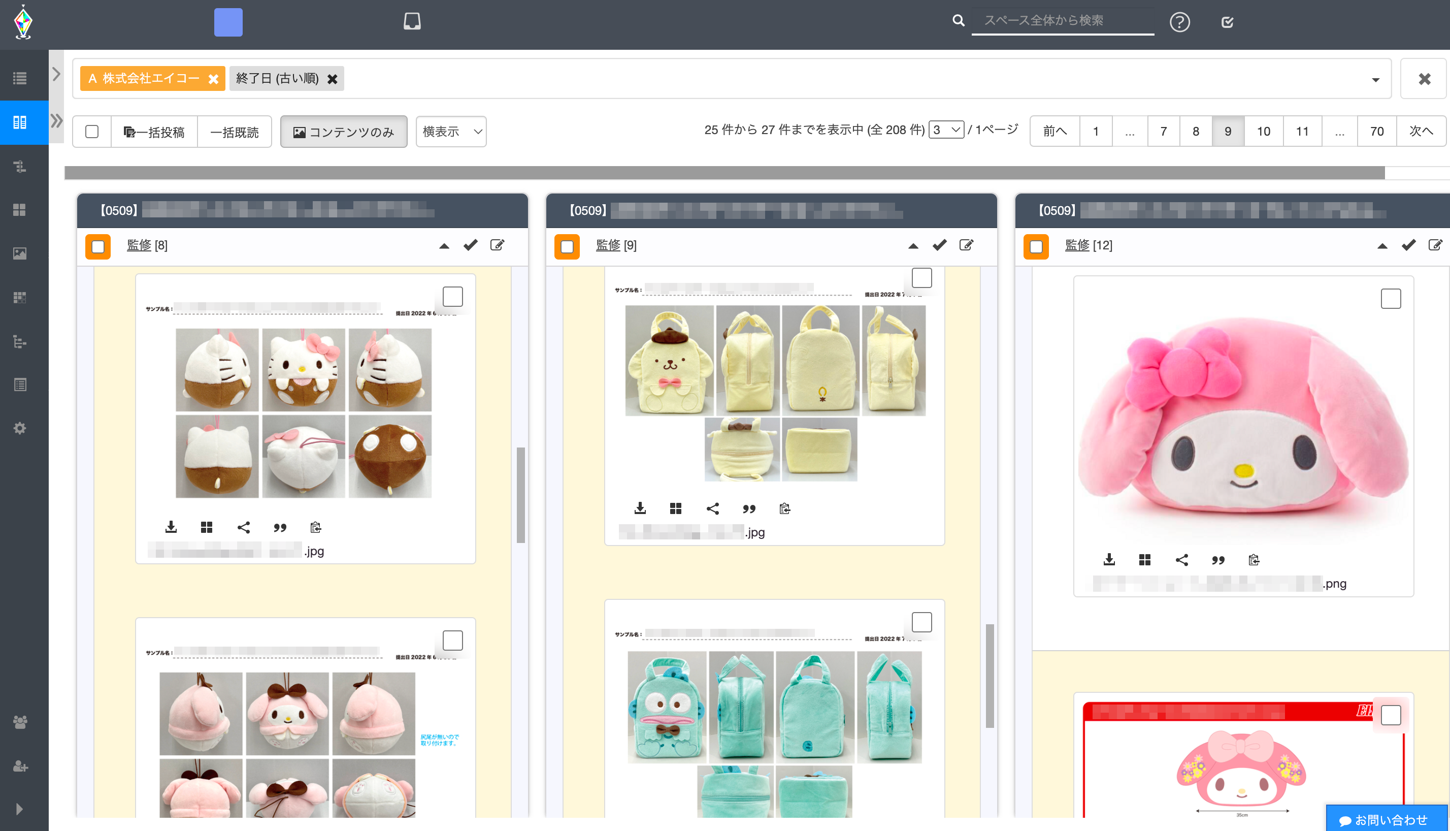The width and height of the screenshot is (1450, 831).
Task: Open the inbox tray icon in header
Action: point(412,22)
